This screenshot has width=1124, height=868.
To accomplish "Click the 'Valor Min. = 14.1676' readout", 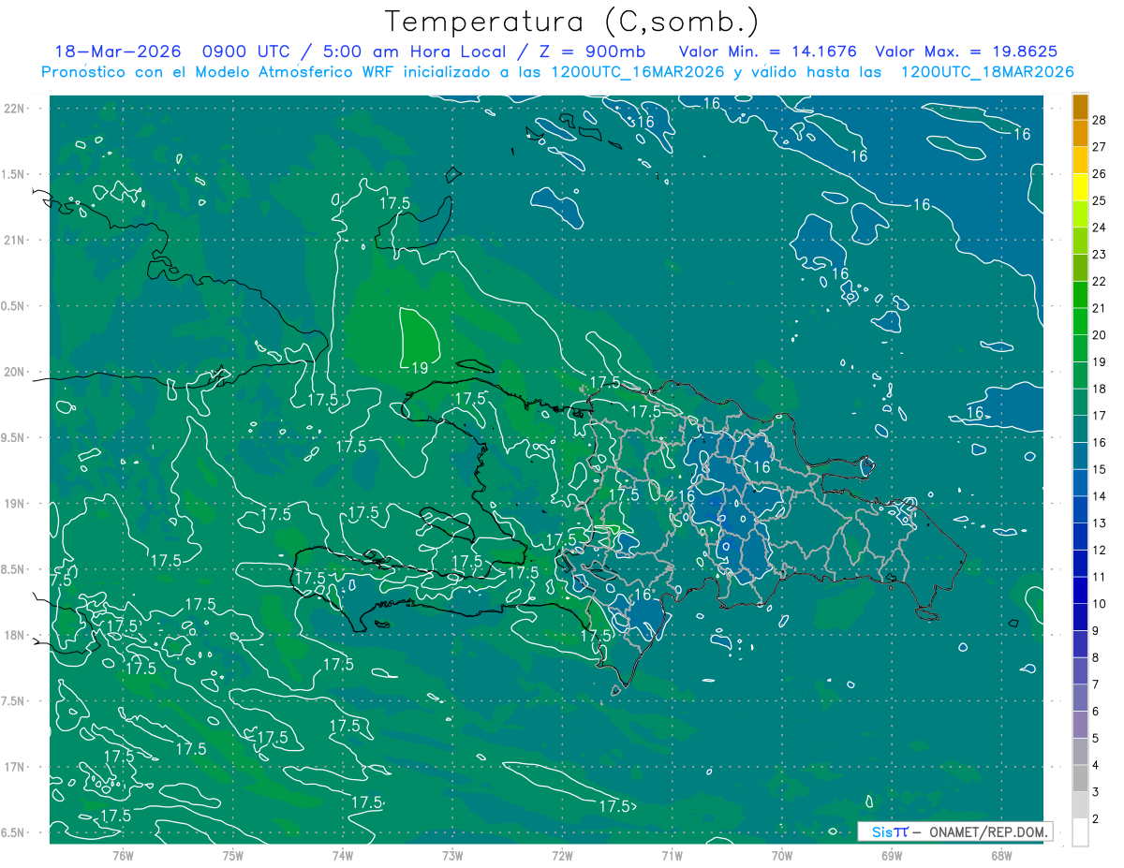I will point(767,51).
